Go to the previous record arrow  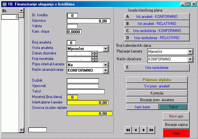click(136, 130)
